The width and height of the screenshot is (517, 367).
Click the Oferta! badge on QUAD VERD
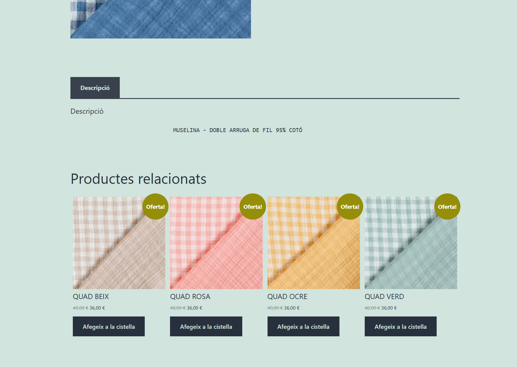click(447, 207)
